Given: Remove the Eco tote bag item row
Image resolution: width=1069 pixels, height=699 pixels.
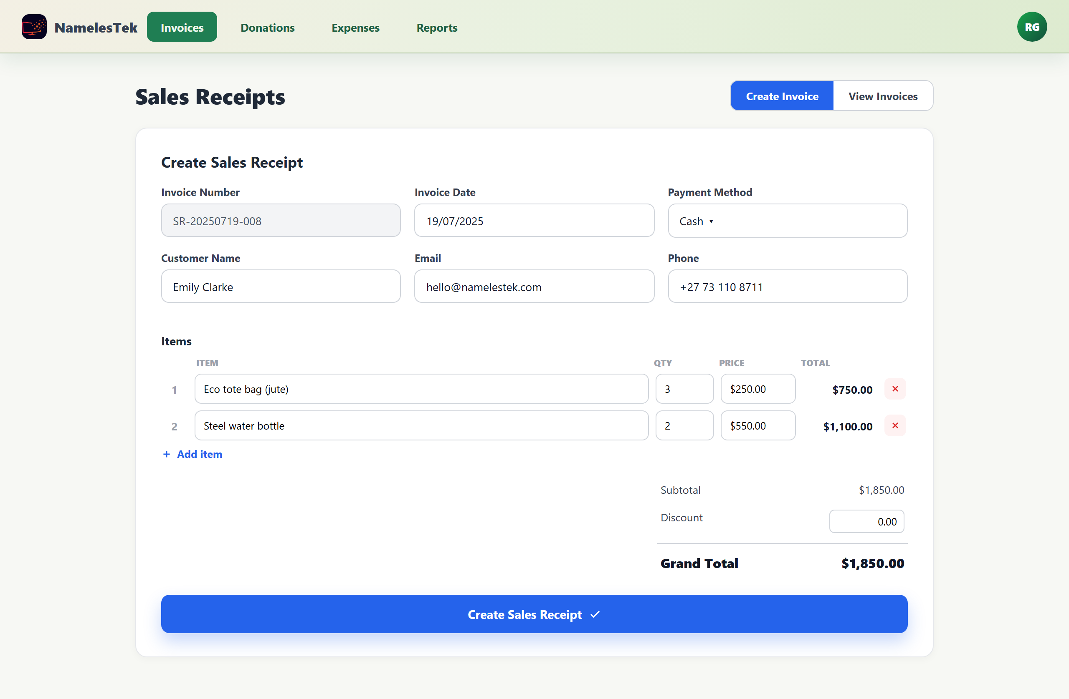Looking at the screenshot, I should coord(895,389).
